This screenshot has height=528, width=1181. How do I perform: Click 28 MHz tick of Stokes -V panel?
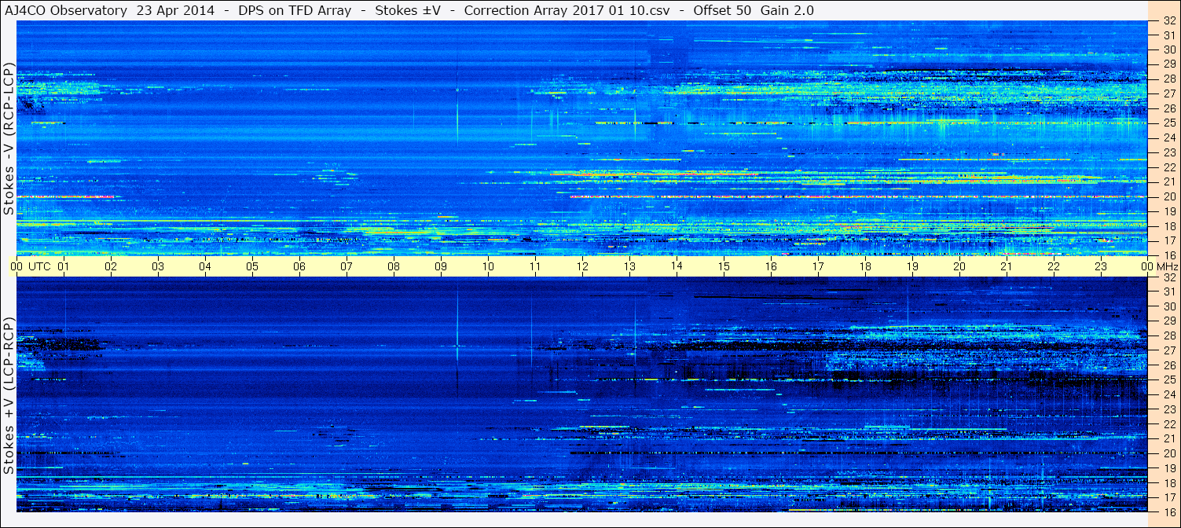(1168, 79)
